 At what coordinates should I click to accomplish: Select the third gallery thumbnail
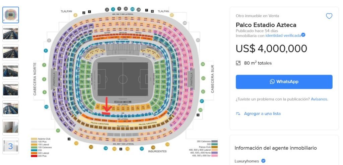tap(11, 52)
